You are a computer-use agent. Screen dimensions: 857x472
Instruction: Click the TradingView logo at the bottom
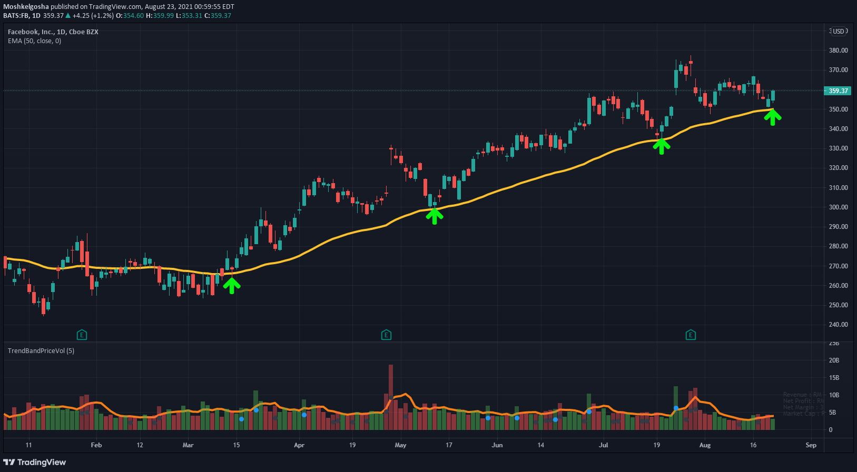click(35, 462)
